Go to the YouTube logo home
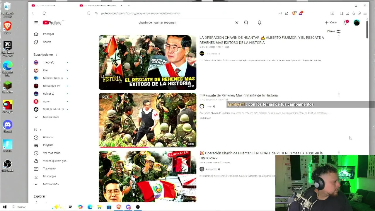The height and width of the screenshot is (211, 375). click(x=52, y=23)
